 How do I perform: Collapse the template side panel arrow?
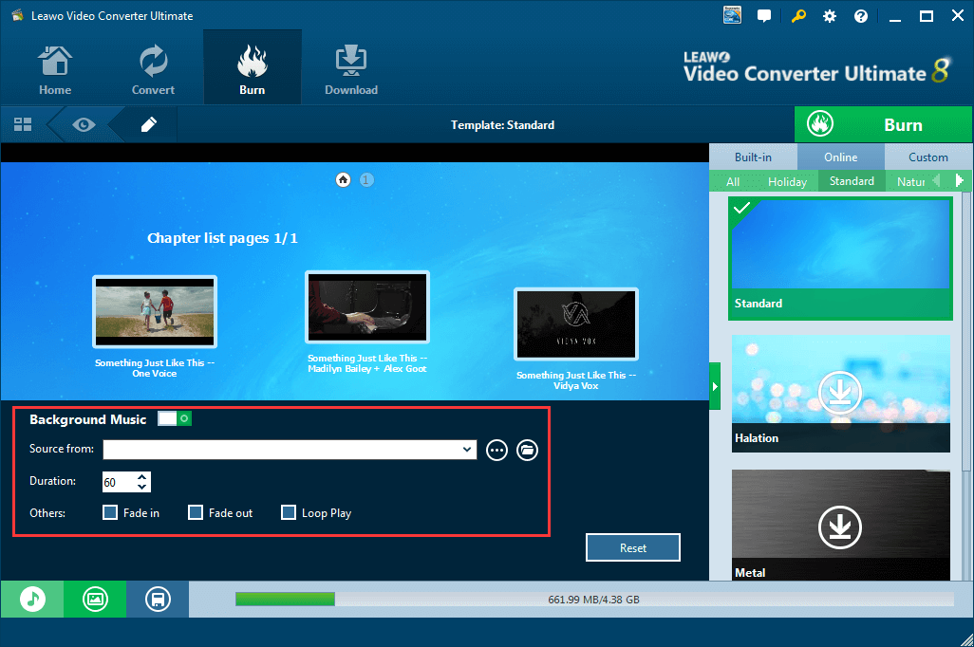pos(715,386)
